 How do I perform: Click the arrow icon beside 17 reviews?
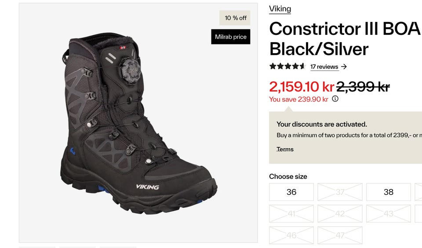click(x=344, y=67)
